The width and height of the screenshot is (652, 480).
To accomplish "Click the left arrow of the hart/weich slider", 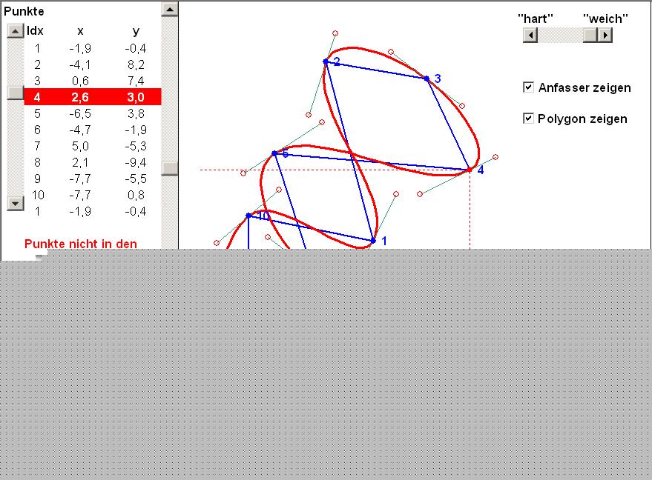I will [530, 36].
